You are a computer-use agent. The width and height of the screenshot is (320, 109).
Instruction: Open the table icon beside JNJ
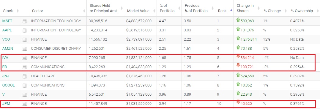tap(24, 76)
